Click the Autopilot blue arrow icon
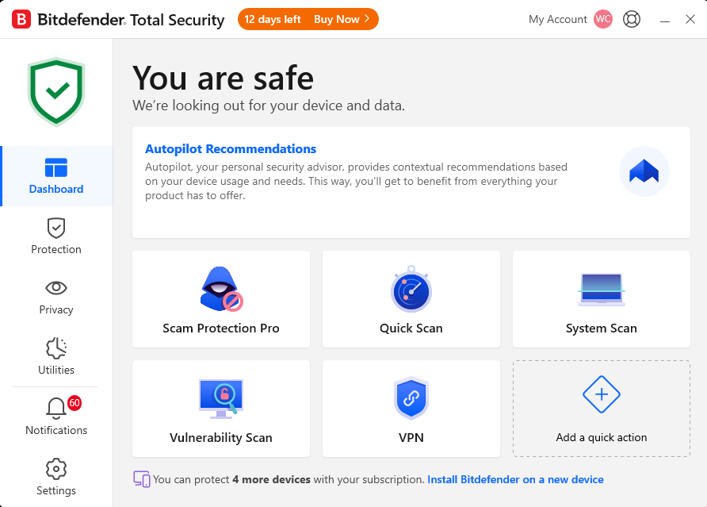707x507 pixels. tap(644, 171)
